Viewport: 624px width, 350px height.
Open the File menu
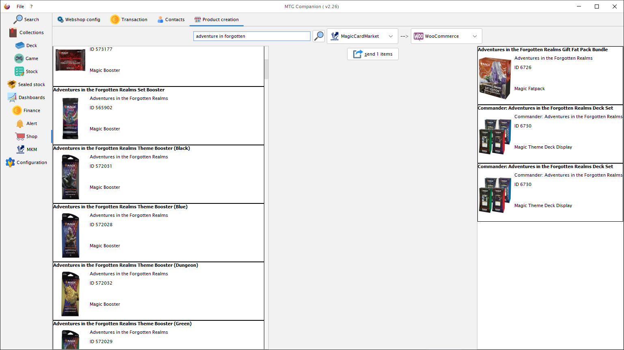20,6
